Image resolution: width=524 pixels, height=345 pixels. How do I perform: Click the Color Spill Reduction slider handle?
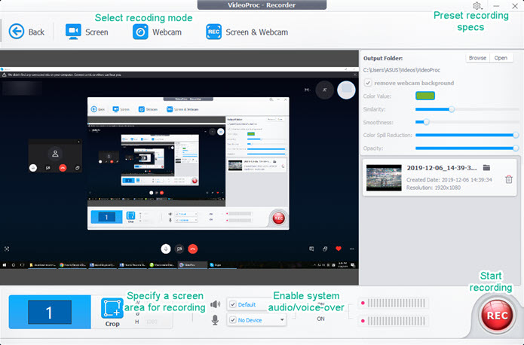click(516, 135)
